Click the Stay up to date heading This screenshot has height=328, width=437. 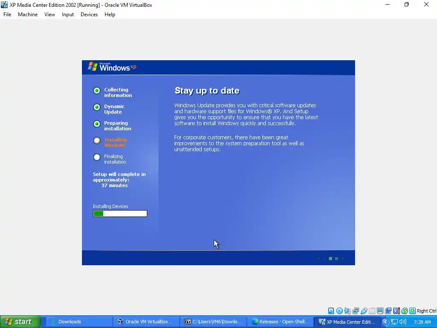(207, 91)
